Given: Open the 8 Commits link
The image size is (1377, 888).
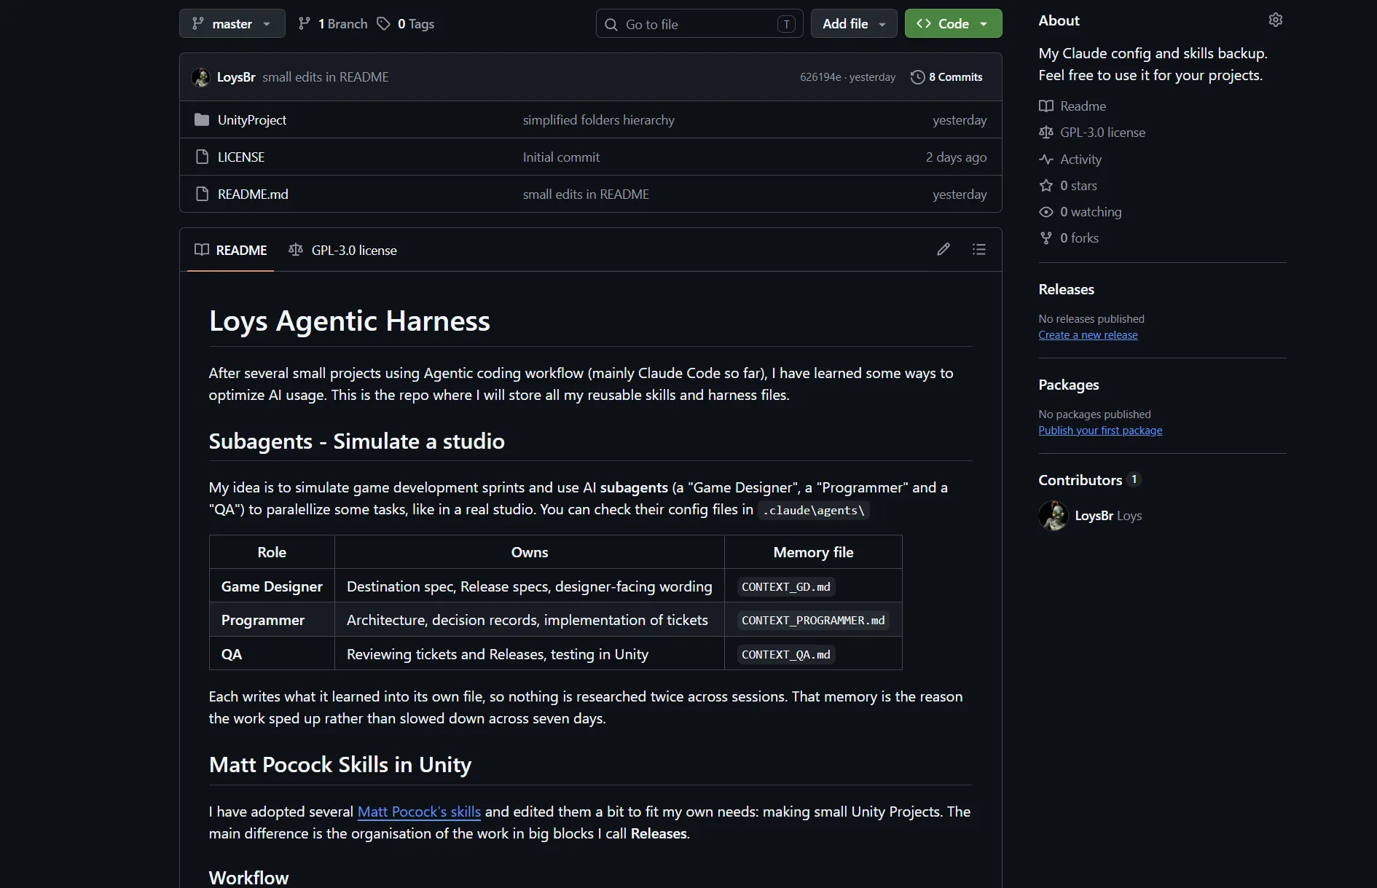Looking at the screenshot, I should tap(946, 77).
